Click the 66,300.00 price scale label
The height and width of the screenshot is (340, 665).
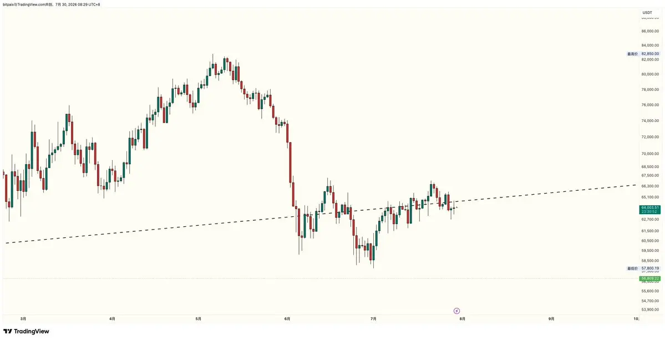click(651, 186)
